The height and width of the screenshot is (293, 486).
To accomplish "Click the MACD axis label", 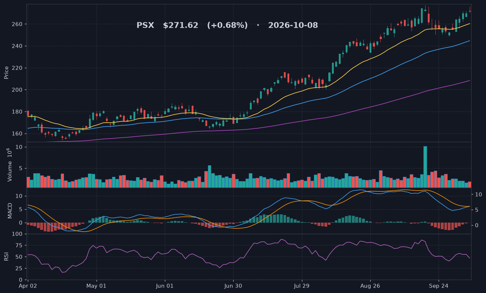I will click(x=10, y=210).
